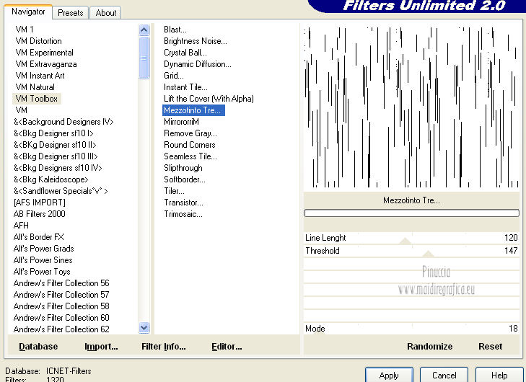Image resolution: width=526 pixels, height=382 pixels.
Task: Reset the filter parameters
Action: pyautogui.click(x=490, y=346)
